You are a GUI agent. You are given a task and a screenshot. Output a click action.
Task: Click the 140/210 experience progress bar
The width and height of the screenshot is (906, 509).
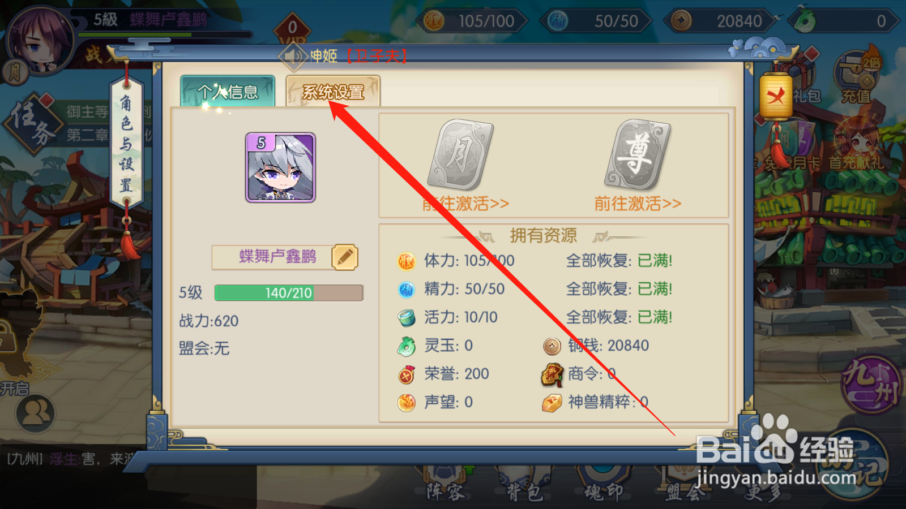tap(289, 293)
